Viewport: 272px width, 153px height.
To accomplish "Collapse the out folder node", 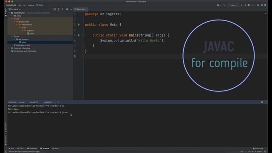I will coord(12,19).
